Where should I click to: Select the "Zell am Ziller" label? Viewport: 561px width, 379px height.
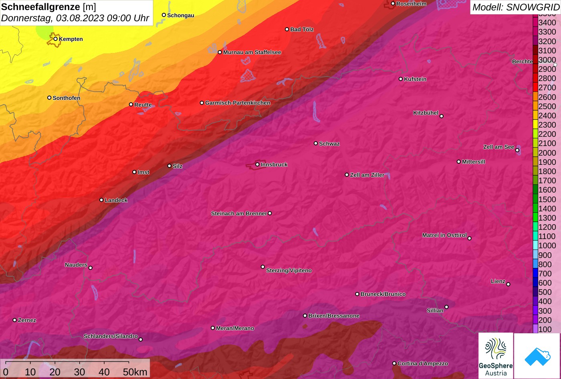tap(367, 175)
